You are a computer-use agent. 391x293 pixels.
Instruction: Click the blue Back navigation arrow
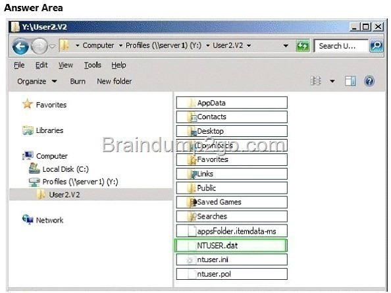pyautogui.click(x=20, y=46)
